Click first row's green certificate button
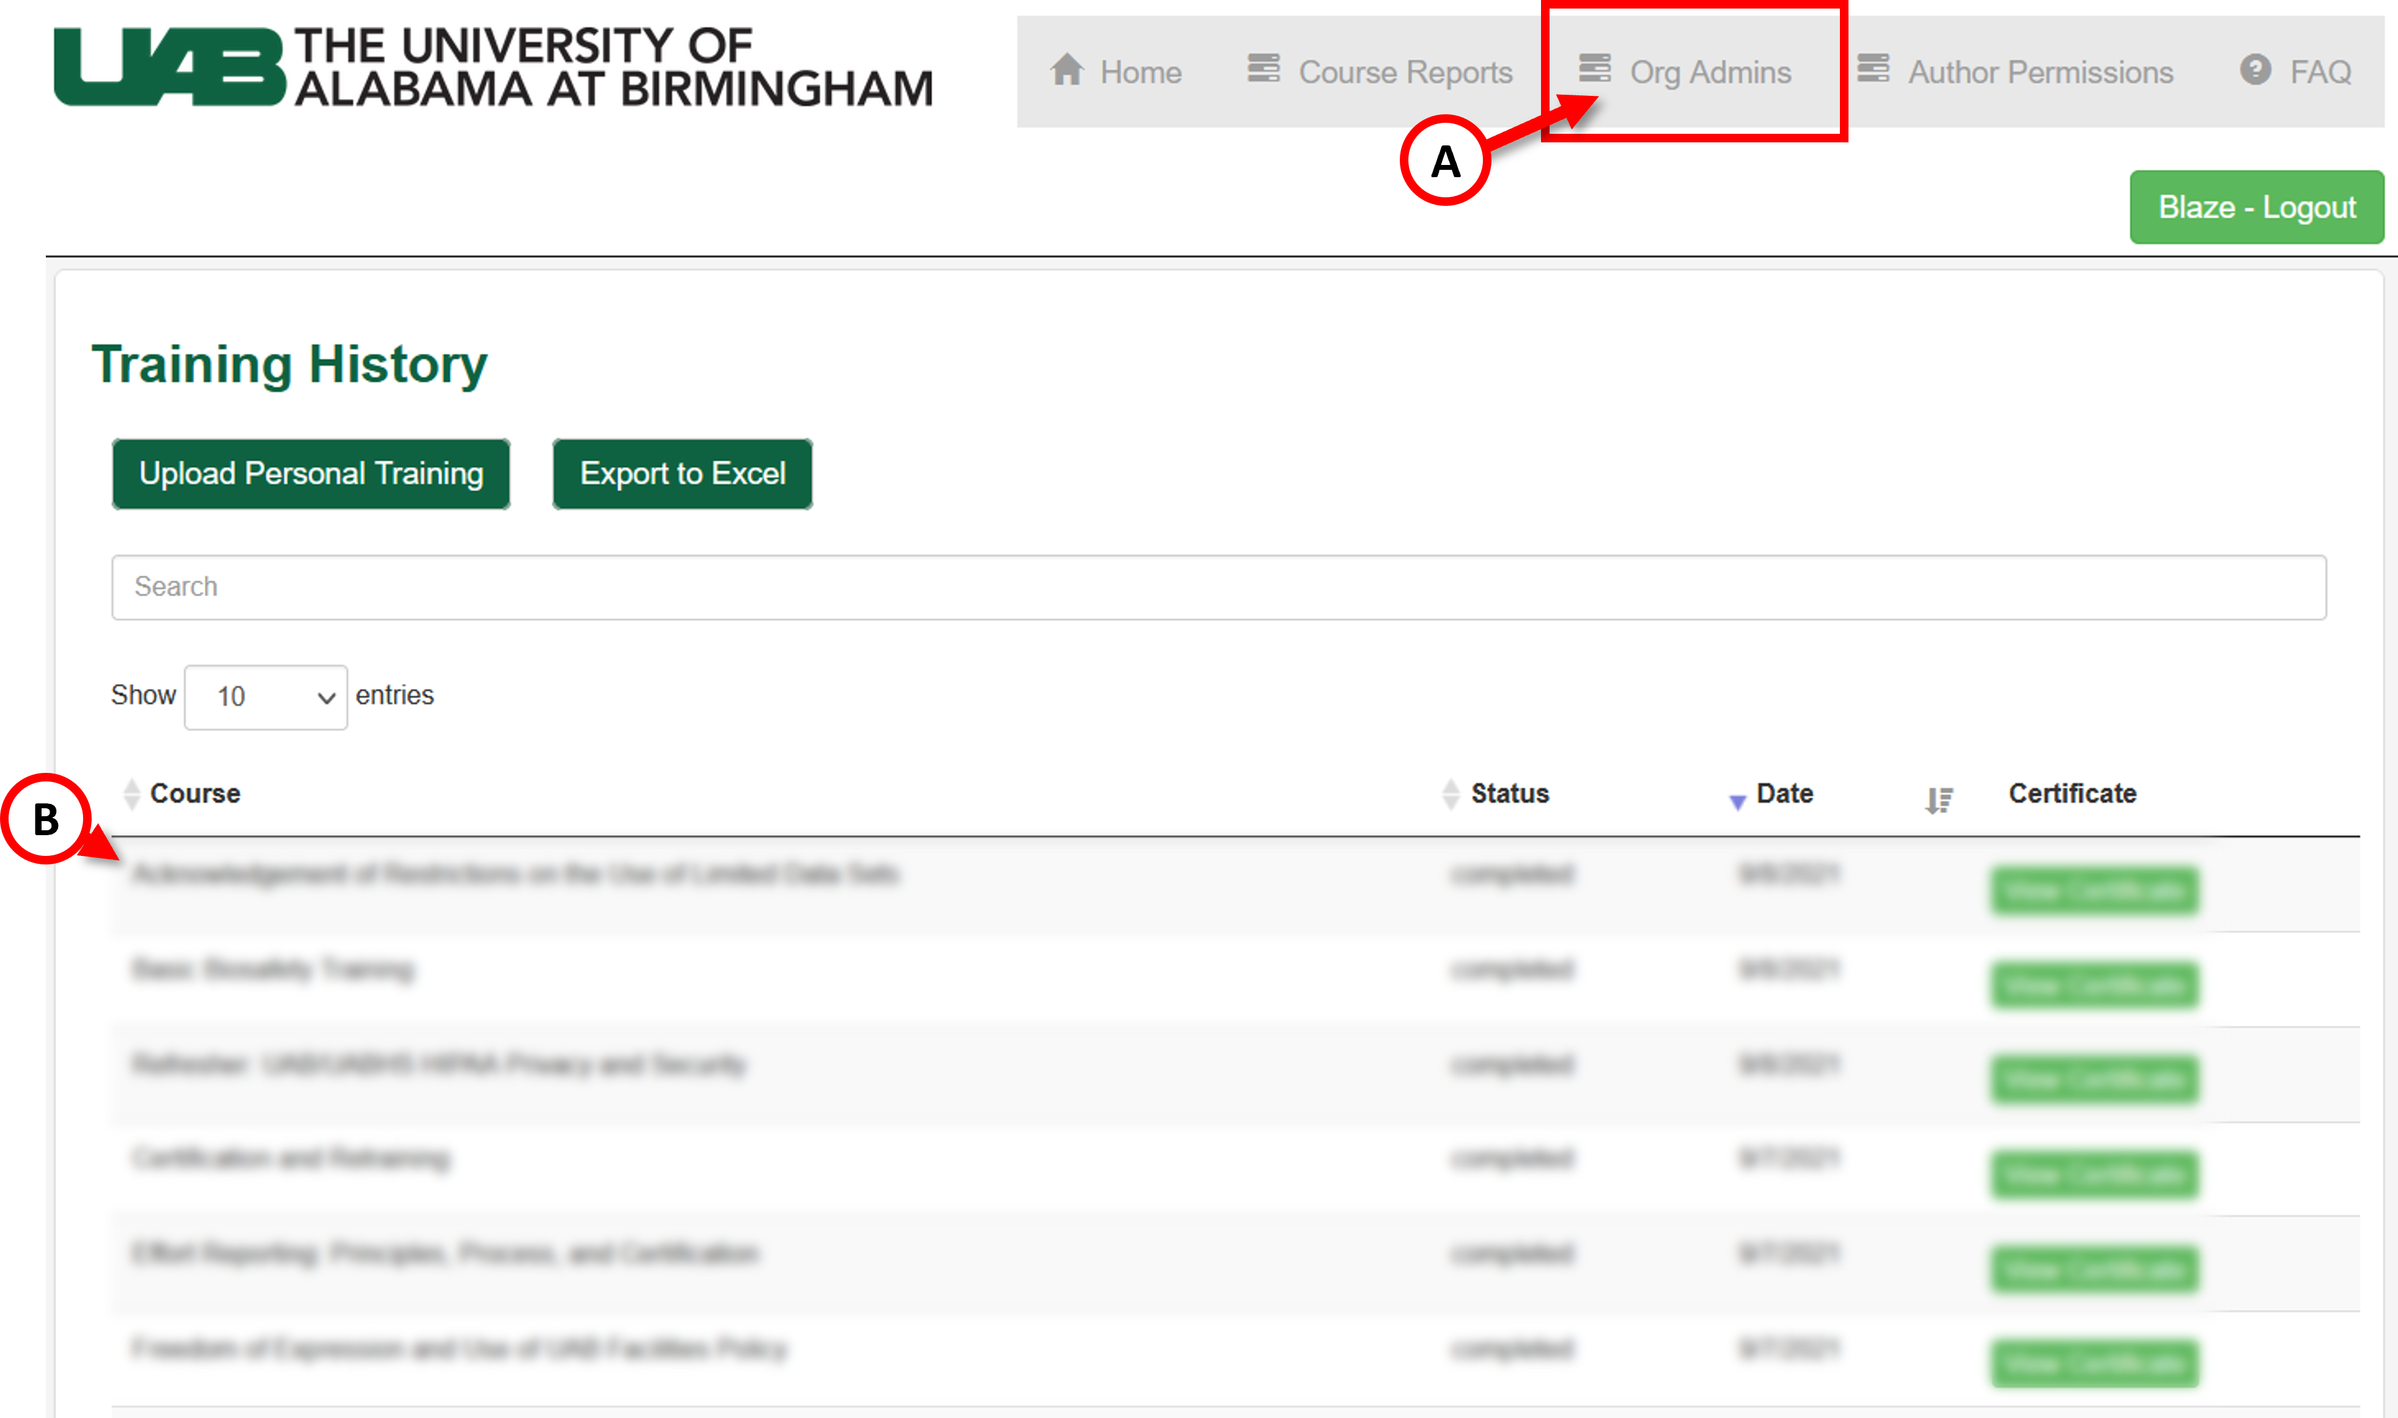This screenshot has height=1418, width=2398. pyautogui.click(x=2094, y=891)
